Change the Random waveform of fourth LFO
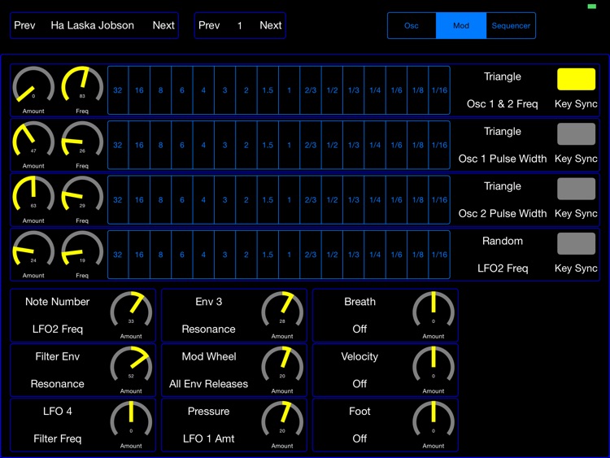 coord(503,241)
